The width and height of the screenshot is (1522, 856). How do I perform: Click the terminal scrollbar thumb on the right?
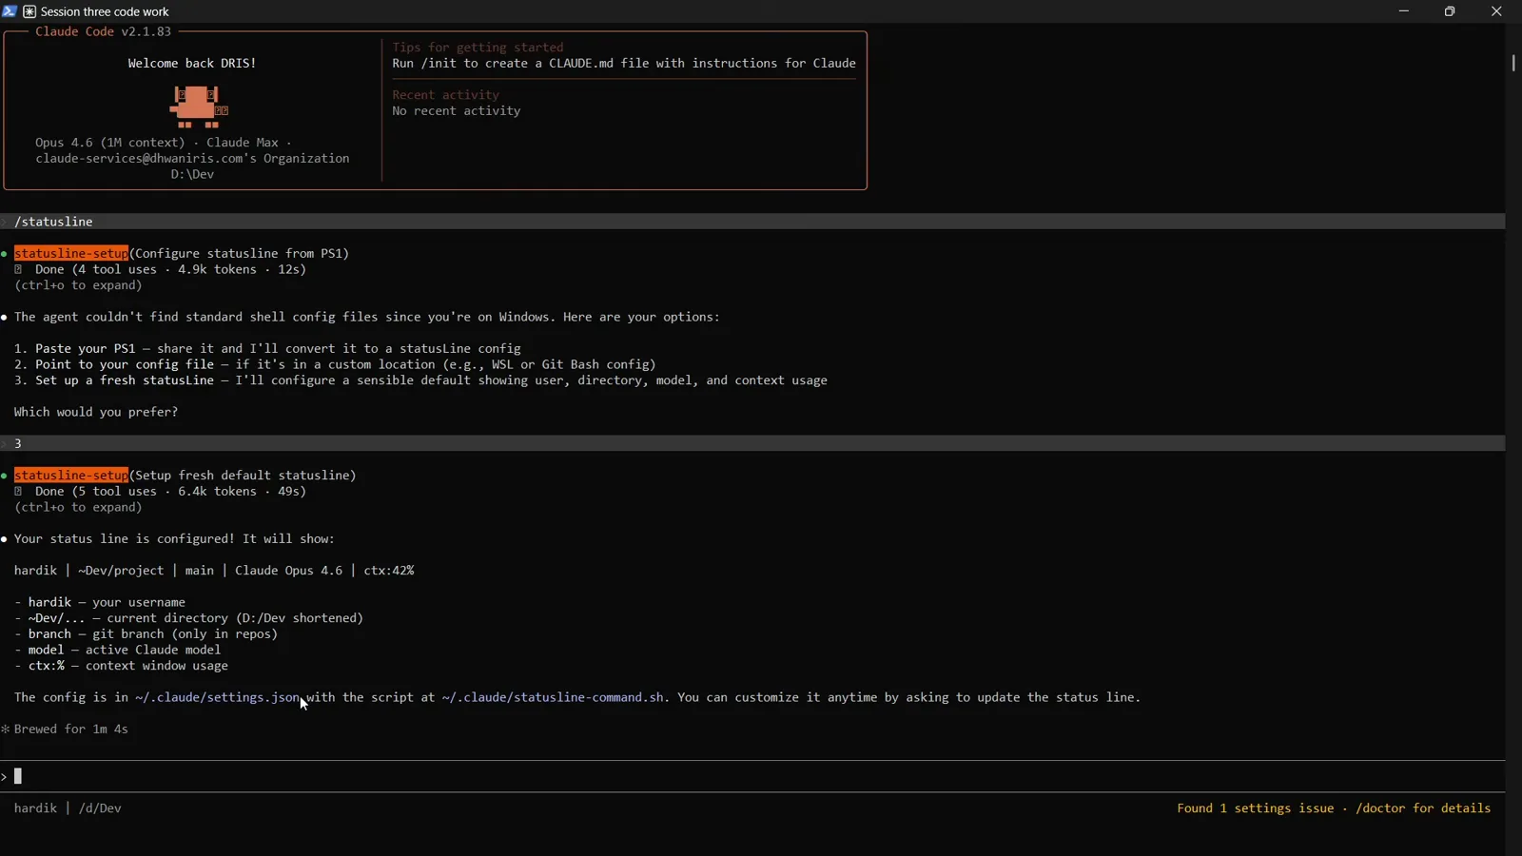tap(1513, 63)
